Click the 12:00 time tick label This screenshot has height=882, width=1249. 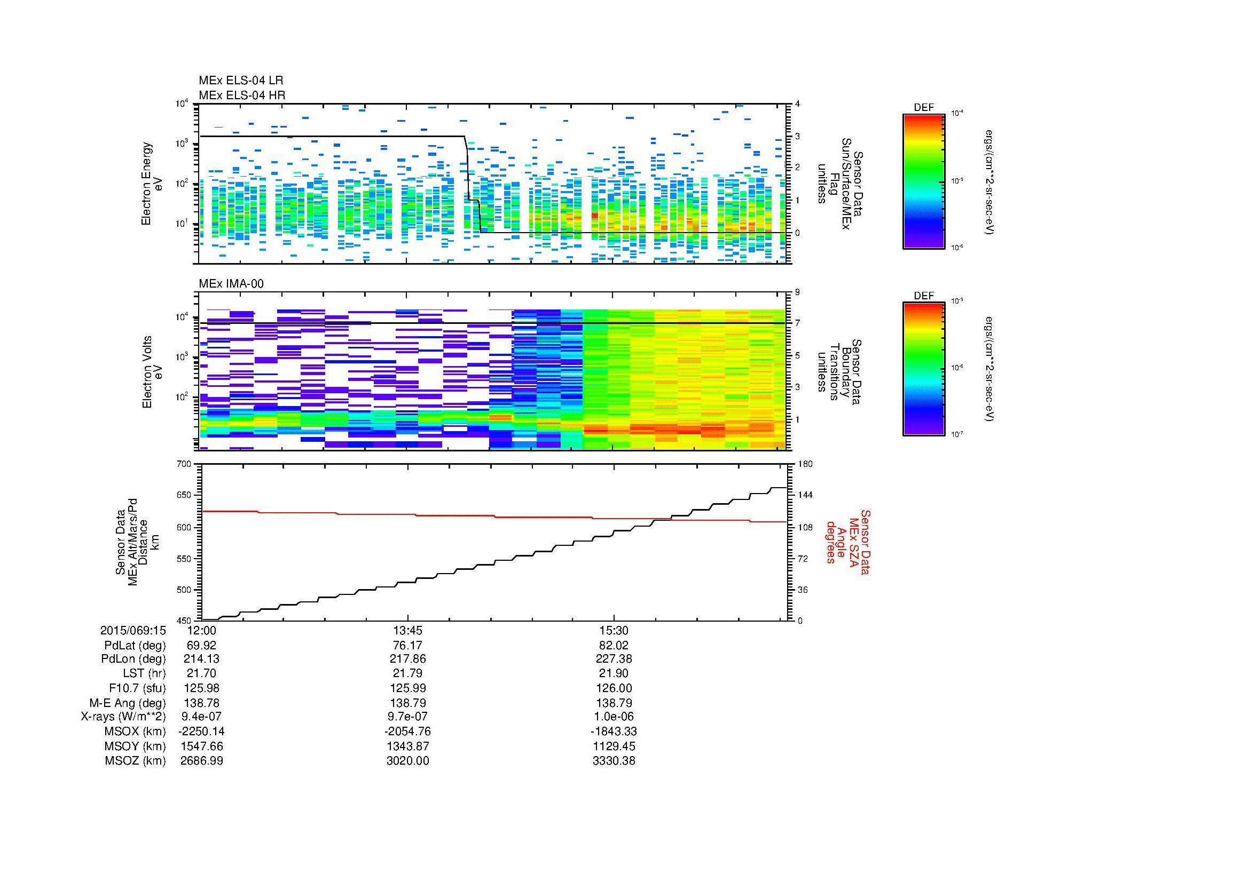201,630
